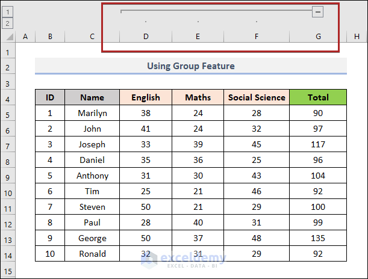Select column G header
The width and height of the screenshot is (368, 279).
click(x=318, y=37)
